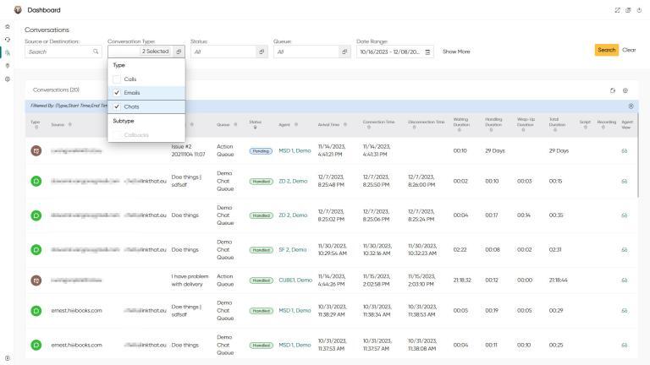The height and width of the screenshot is (365, 650).
Task: Uncheck the Chats type checkbox
Action: pos(118,107)
